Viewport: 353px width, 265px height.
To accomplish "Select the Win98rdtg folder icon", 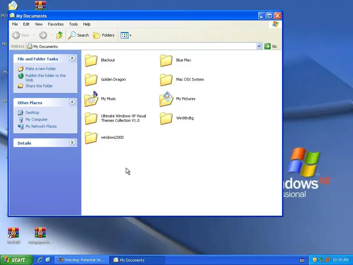I will (x=166, y=118).
